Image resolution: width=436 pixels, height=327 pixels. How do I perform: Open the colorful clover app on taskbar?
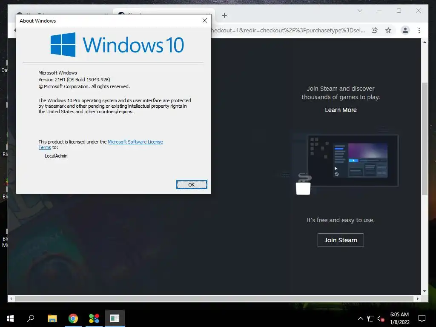[x=94, y=318]
